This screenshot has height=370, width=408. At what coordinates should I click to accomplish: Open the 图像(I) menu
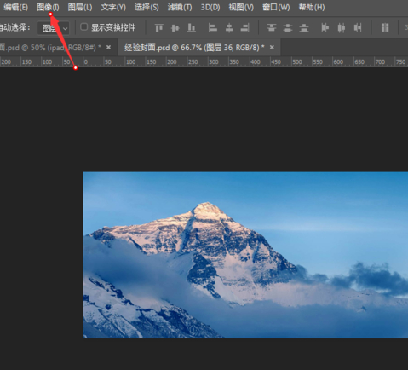(x=48, y=8)
